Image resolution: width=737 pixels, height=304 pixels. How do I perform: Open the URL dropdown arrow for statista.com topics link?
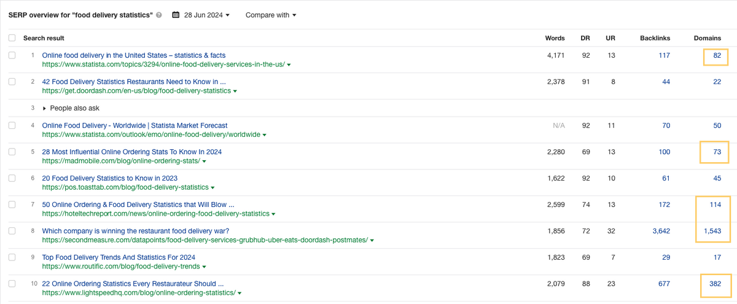289,64
